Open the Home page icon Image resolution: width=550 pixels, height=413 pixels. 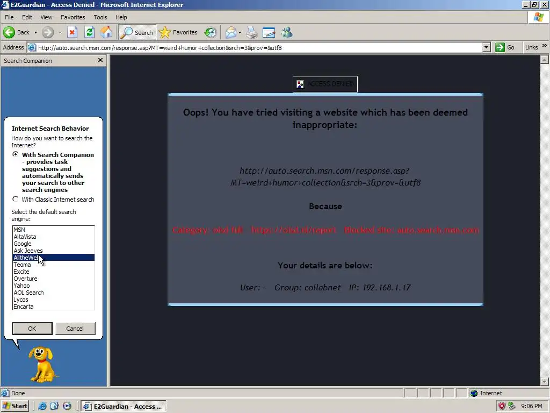coord(107,32)
